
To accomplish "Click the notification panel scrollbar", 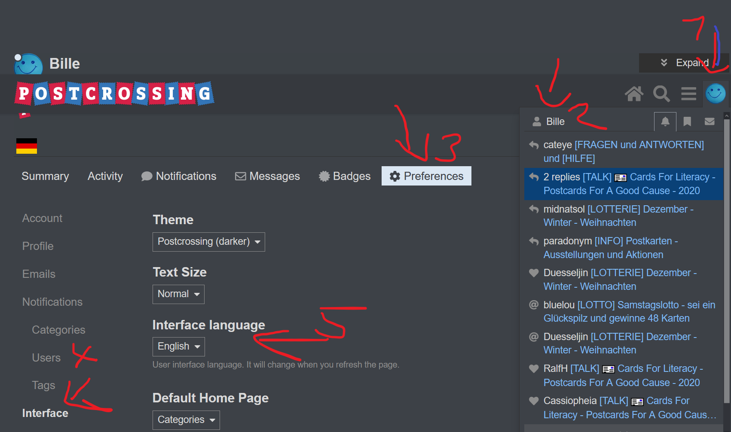I will tap(727, 258).
